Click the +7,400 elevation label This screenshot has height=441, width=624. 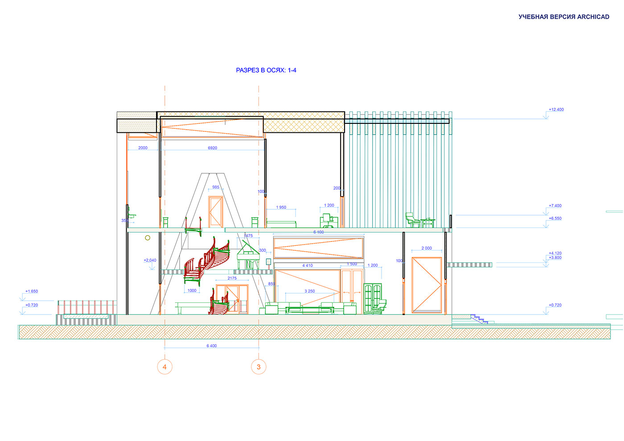(555, 206)
